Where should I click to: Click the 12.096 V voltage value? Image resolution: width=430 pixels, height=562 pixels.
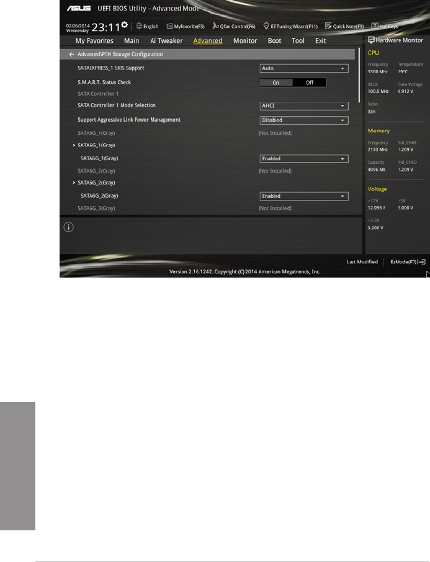coord(376,208)
